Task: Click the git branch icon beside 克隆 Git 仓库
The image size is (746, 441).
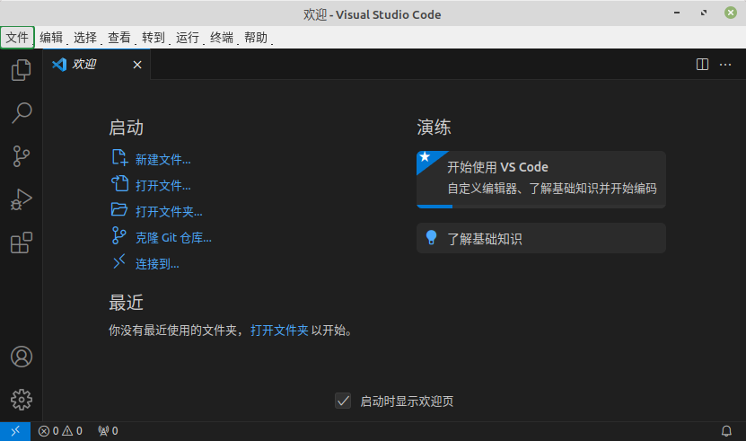Action: pyautogui.click(x=118, y=235)
